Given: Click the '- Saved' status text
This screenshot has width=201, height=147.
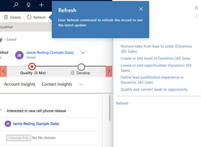Looking at the screenshot, I should pyautogui.click(x=10, y=39).
